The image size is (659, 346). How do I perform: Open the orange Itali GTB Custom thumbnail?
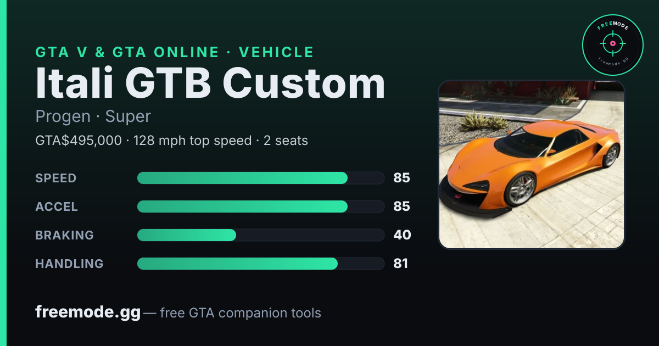532,165
